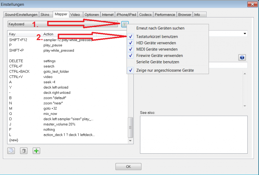Image resolution: width=259 pixels, height=175 pixels.
Task: Close the Einstellungen window
Action: click(253, 4)
